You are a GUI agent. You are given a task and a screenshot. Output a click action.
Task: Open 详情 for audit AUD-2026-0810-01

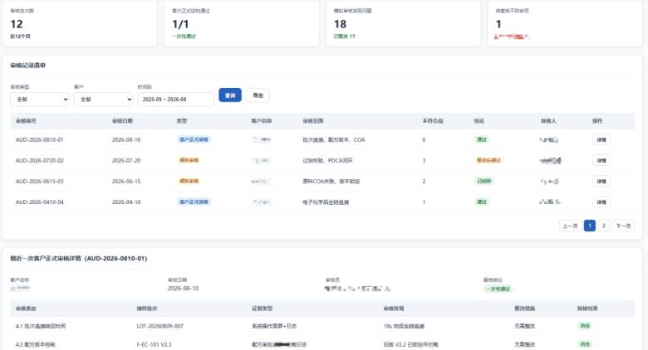601,139
